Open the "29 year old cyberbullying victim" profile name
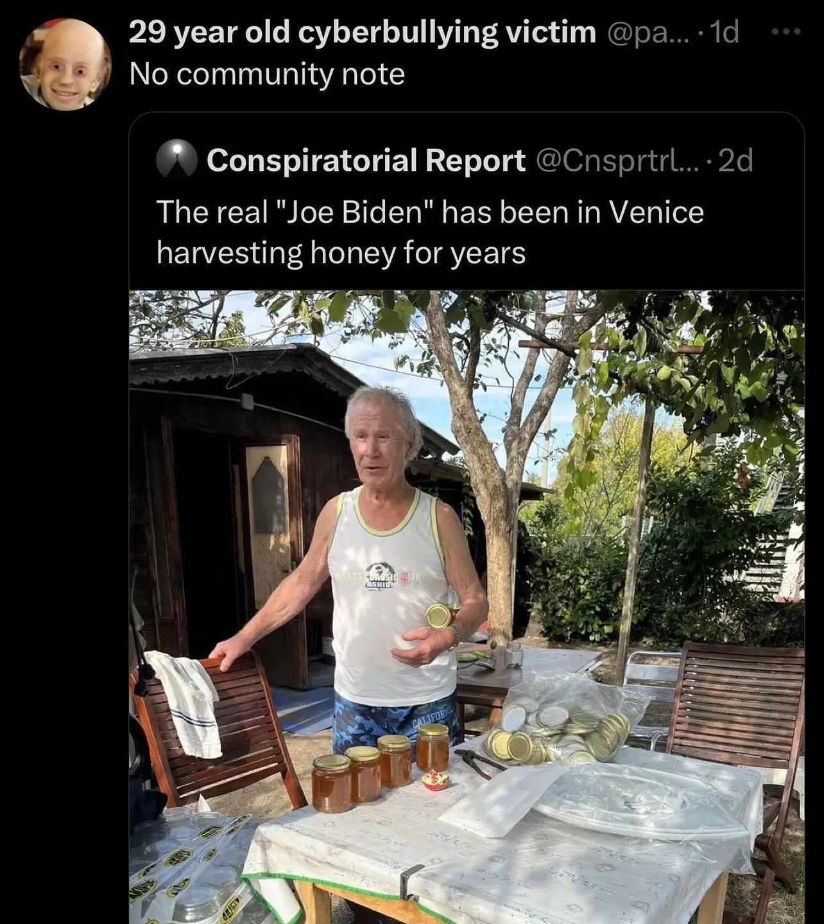Viewport: 824px width, 924px height. (x=363, y=32)
